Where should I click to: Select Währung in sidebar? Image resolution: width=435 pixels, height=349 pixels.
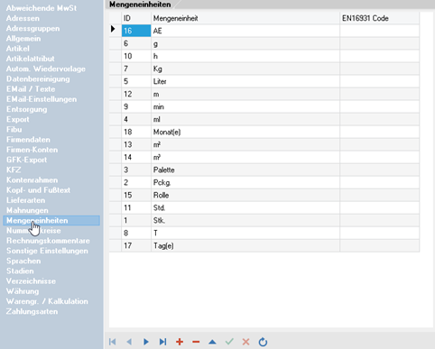[23, 291]
